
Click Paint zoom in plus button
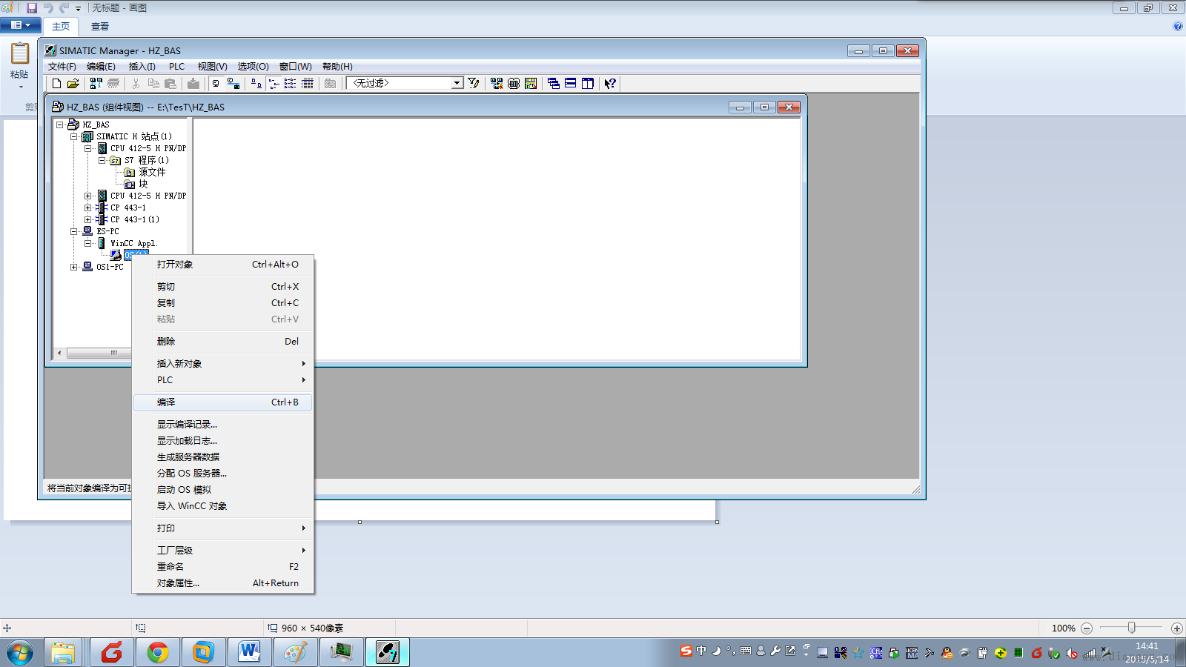click(1176, 628)
